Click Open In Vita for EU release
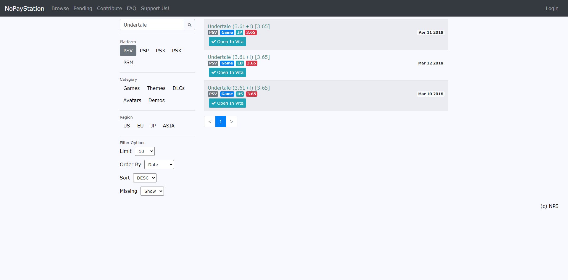The width and height of the screenshot is (568, 280). tap(227, 72)
